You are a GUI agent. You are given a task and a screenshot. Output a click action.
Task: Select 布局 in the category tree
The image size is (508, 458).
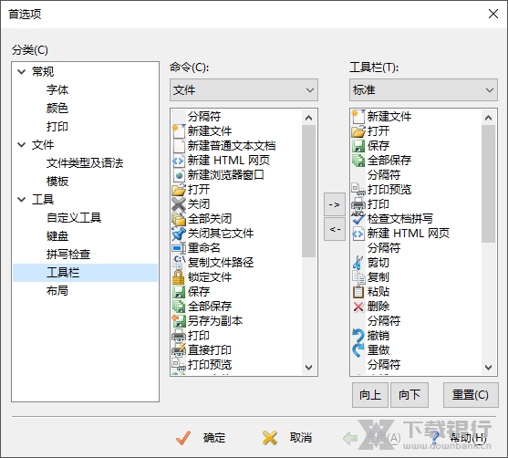point(57,291)
